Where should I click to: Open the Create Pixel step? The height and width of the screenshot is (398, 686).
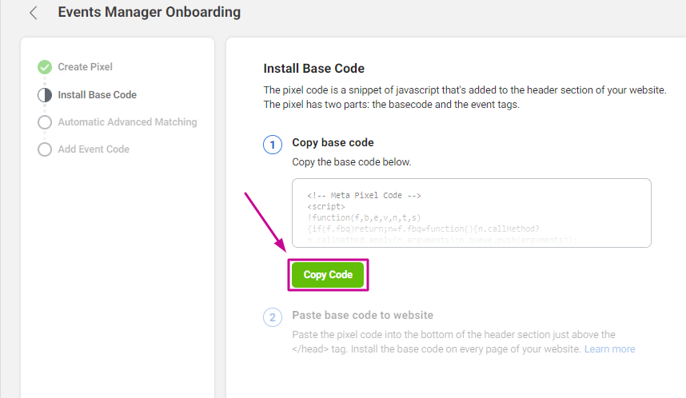85,67
